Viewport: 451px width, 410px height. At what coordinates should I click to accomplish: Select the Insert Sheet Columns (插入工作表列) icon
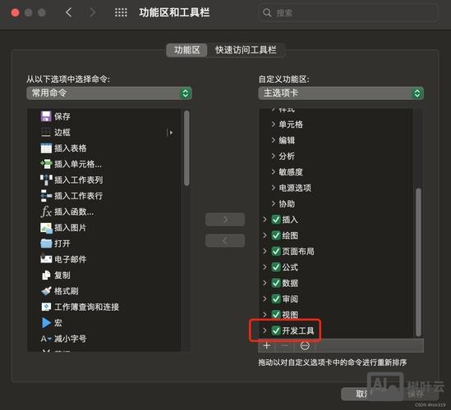(x=46, y=180)
